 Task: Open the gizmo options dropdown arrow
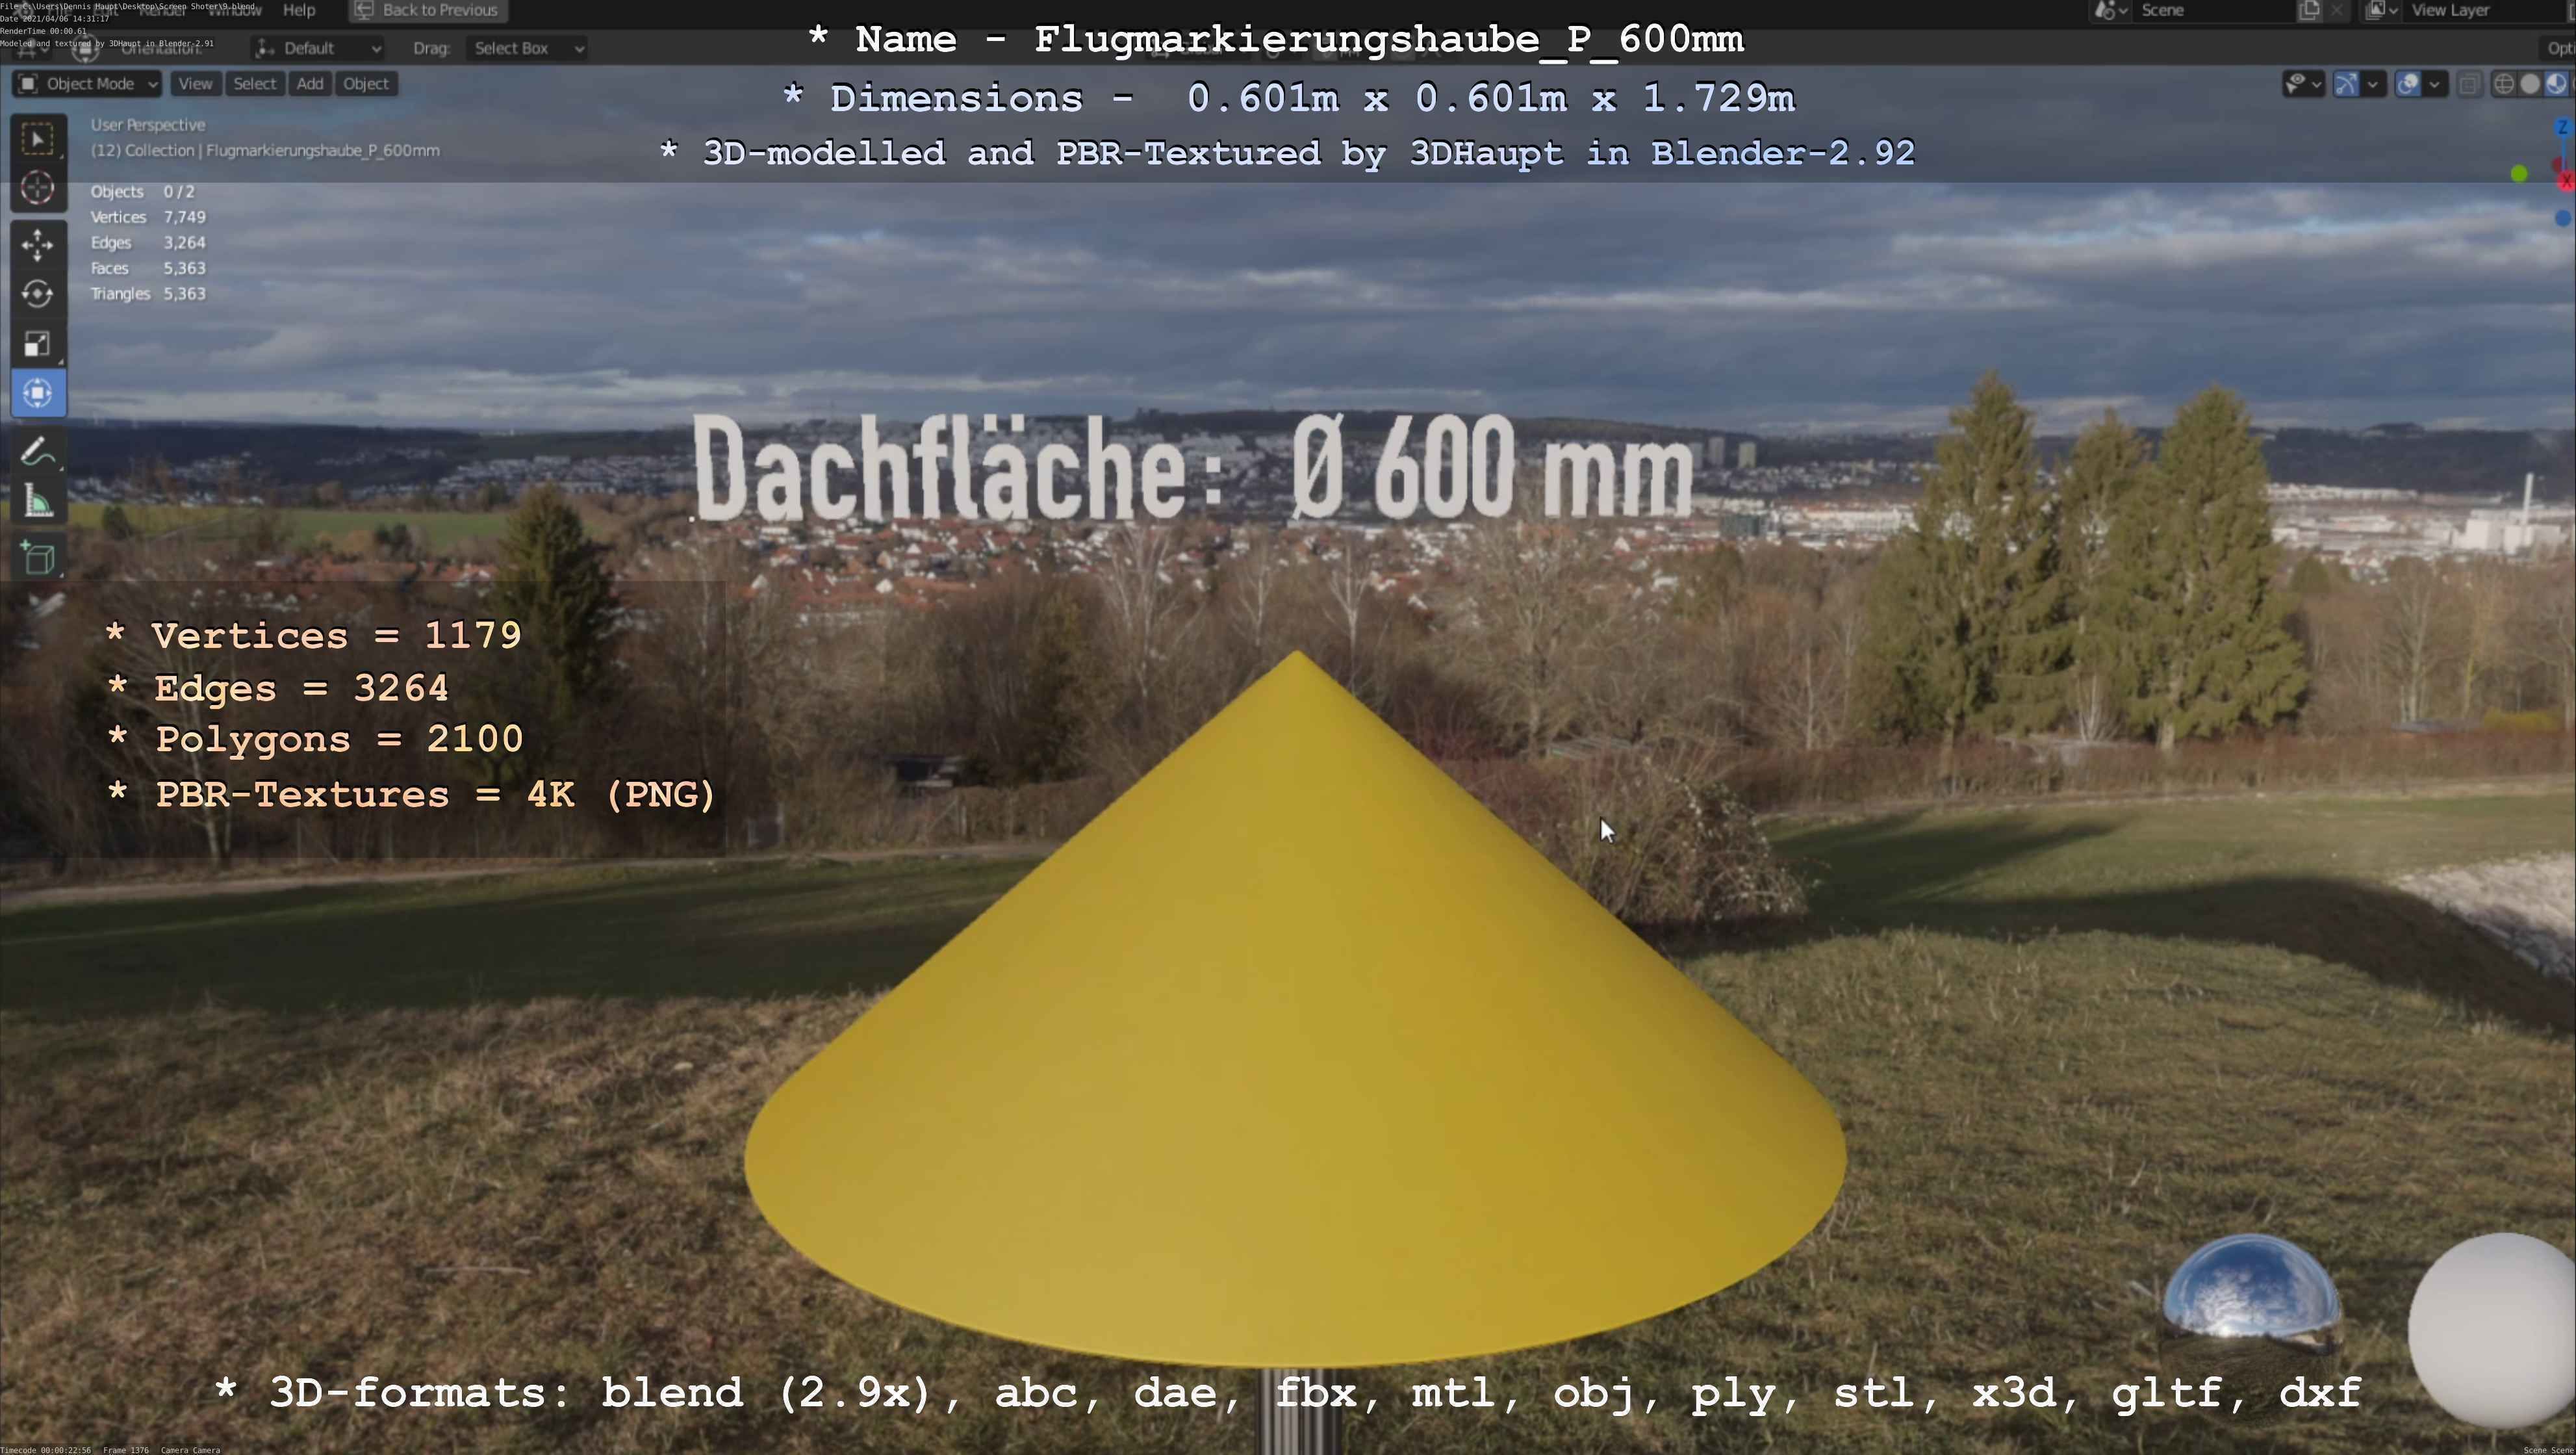[x=2373, y=84]
